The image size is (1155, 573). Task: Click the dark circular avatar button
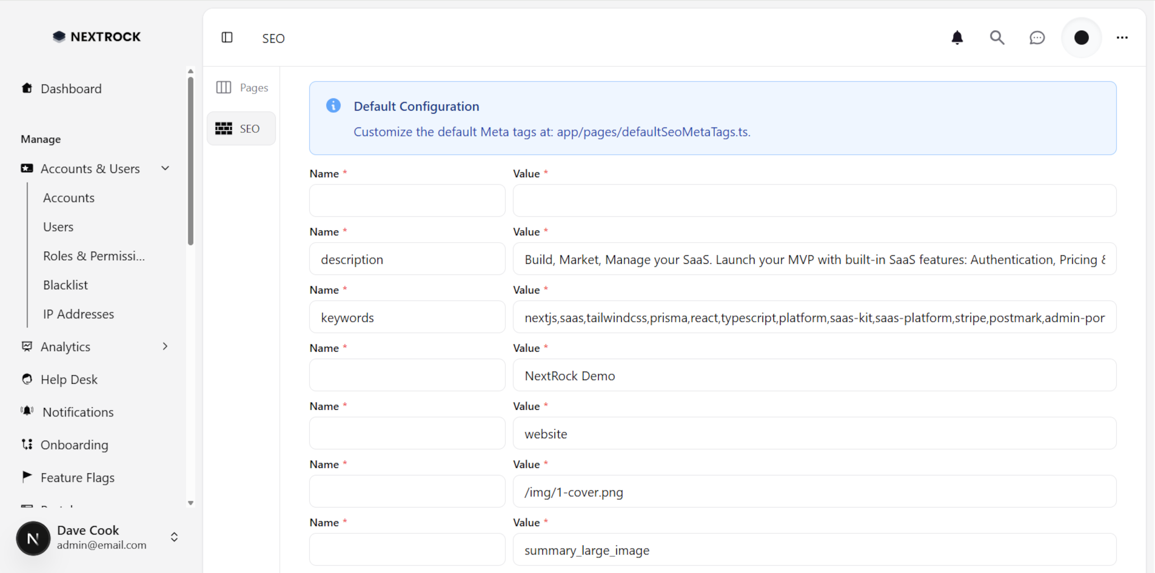click(1081, 37)
